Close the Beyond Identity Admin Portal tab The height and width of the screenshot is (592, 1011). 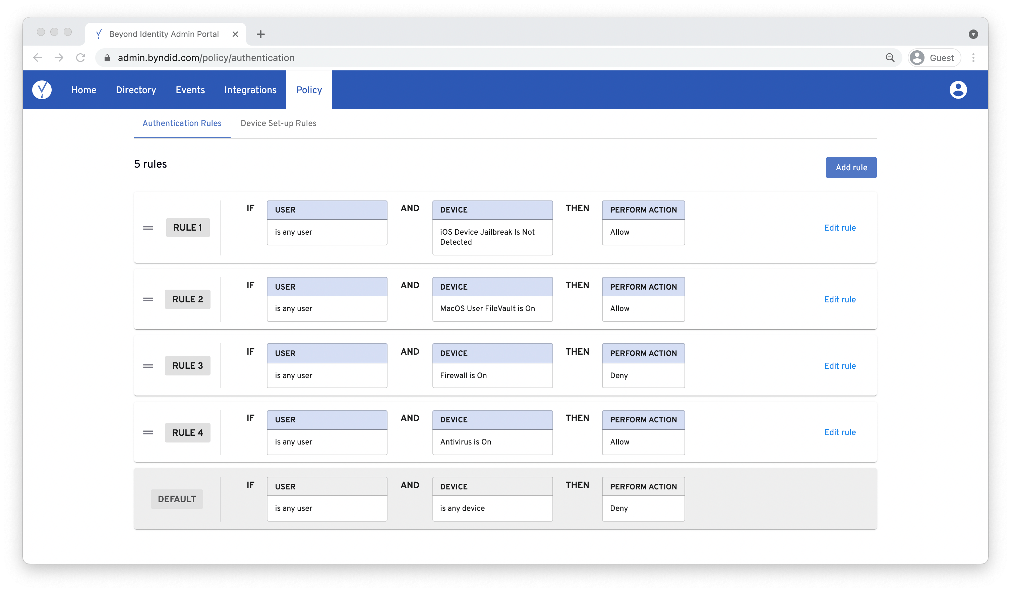236,34
